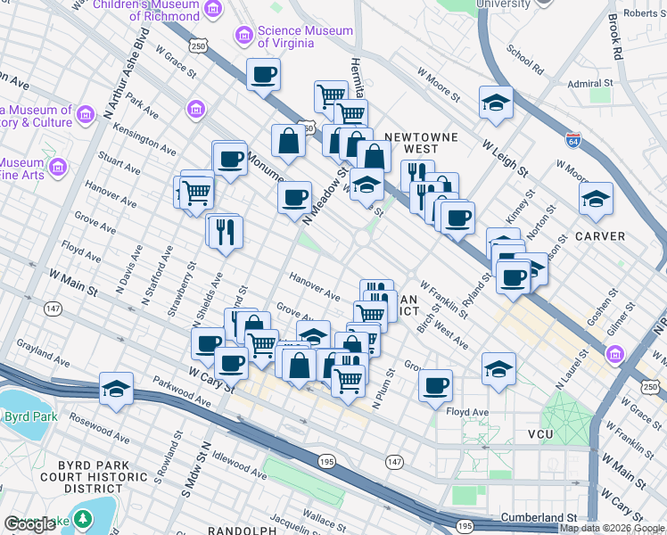Click the Science Museum of Virginia pin
667x535 pixels.
(244, 35)
